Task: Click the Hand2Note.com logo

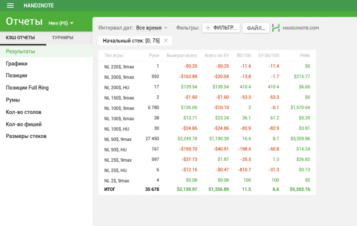Action: (x=296, y=28)
